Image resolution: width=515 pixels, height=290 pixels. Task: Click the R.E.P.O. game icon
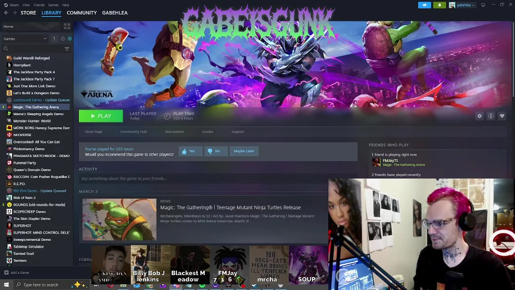9,184
